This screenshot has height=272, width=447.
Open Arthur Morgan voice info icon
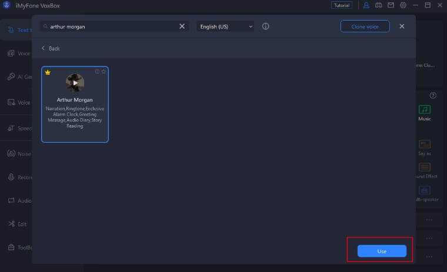tap(97, 72)
